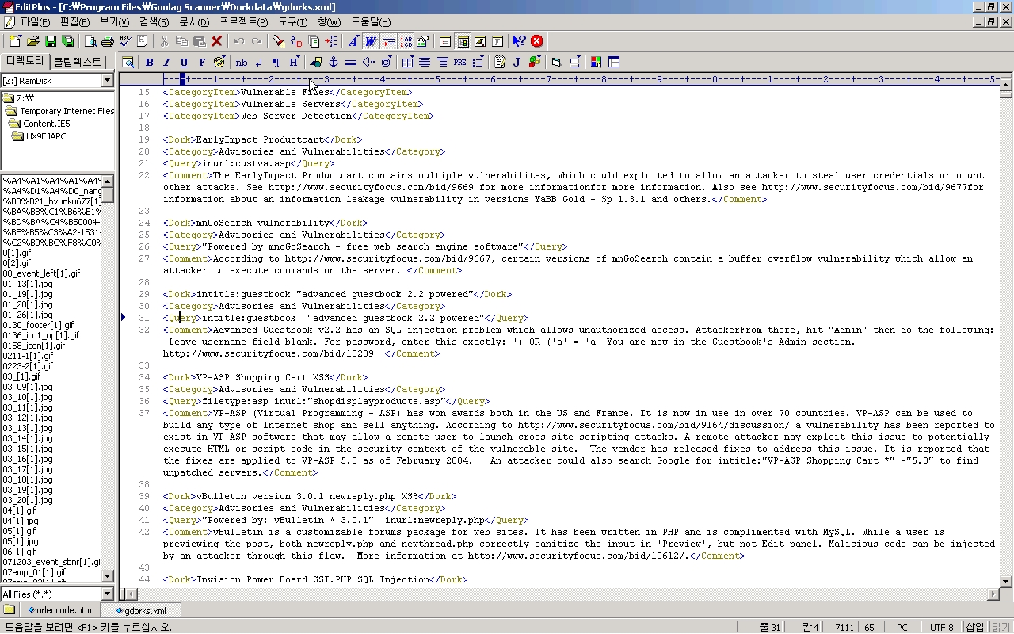Viewport: 1014px width, 634px height.
Task: Open the Replace dialog
Action: pos(295,41)
